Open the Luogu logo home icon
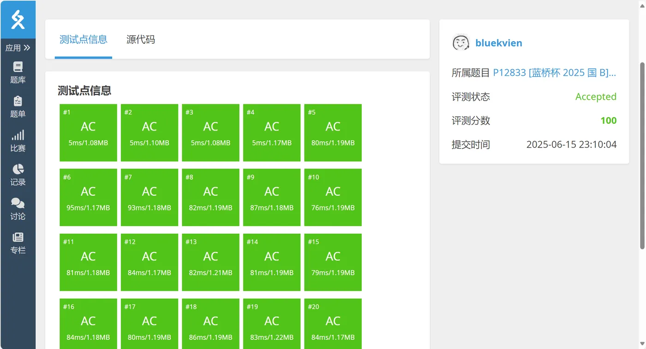 [18, 20]
